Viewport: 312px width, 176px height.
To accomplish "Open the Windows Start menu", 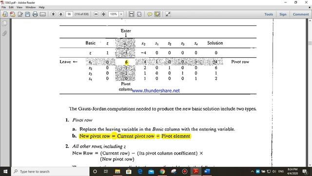I will pyautogui.click(x=5, y=172).
